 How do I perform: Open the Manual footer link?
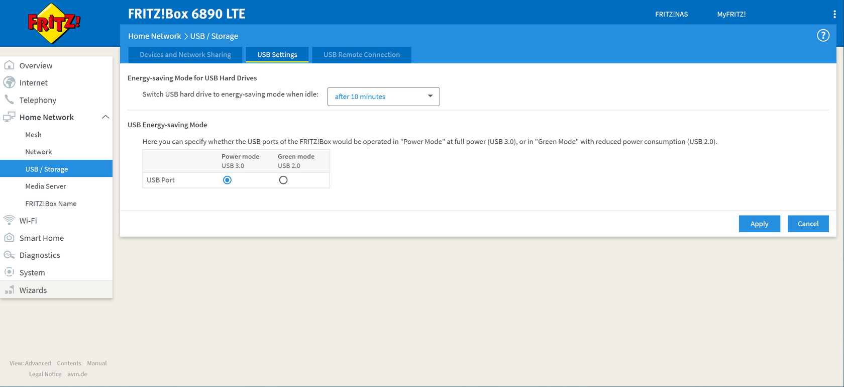[97, 363]
